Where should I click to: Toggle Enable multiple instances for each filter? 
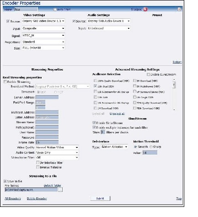(94, 127)
